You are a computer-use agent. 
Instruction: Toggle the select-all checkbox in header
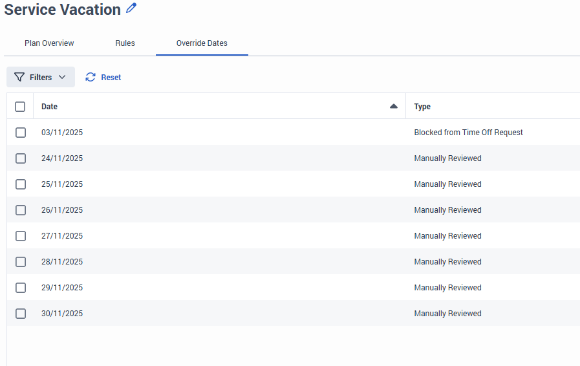[20, 107]
